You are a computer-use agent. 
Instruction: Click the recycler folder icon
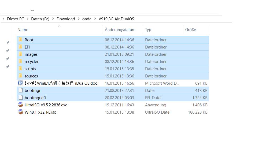click(x=21, y=62)
